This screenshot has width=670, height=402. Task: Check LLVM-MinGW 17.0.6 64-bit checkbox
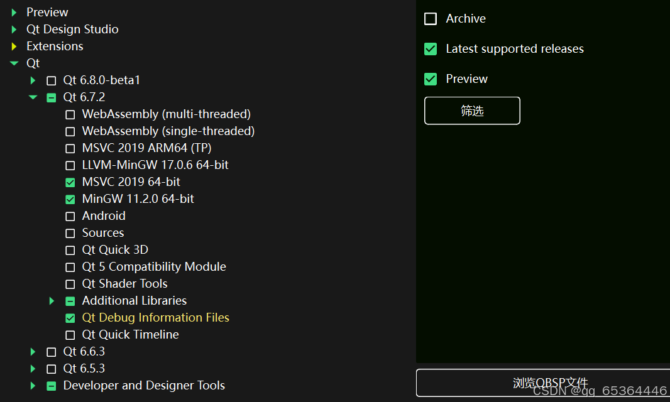coord(70,165)
